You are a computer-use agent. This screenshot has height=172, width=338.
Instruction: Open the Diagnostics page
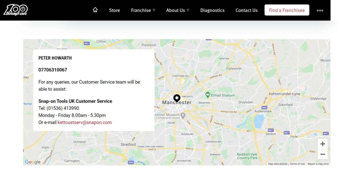click(212, 10)
